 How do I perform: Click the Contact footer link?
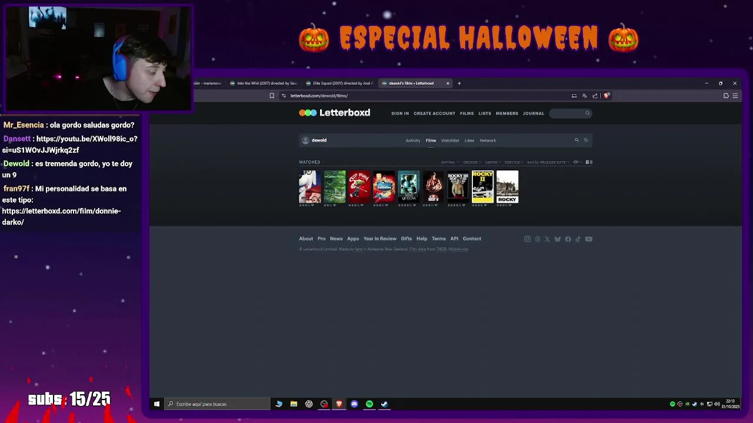(x=472, y=239)
